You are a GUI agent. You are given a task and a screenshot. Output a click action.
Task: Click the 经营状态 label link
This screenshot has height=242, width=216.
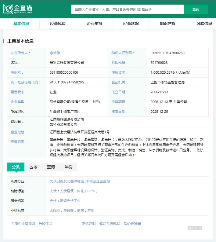tap(17, 92)
